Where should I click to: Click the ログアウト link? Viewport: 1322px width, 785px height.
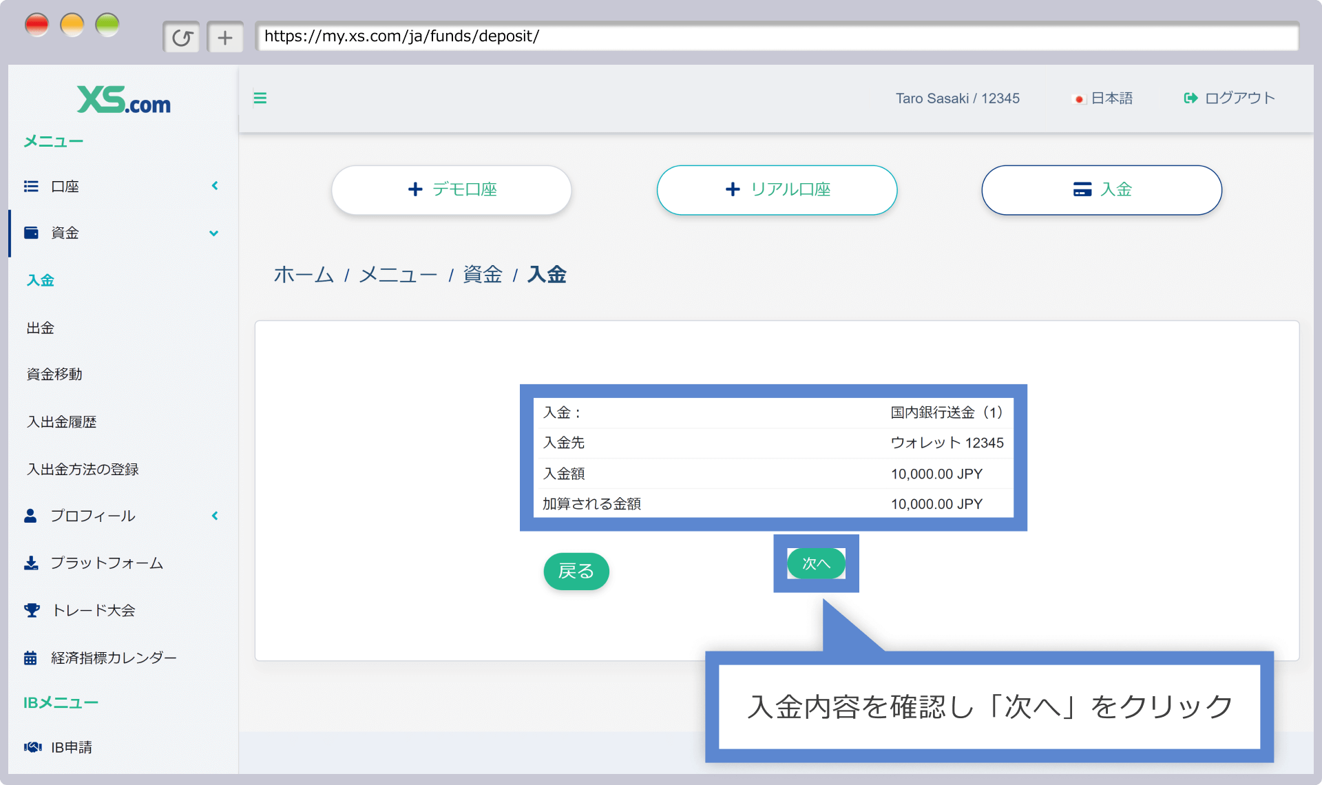click(x=1230, y=98)
